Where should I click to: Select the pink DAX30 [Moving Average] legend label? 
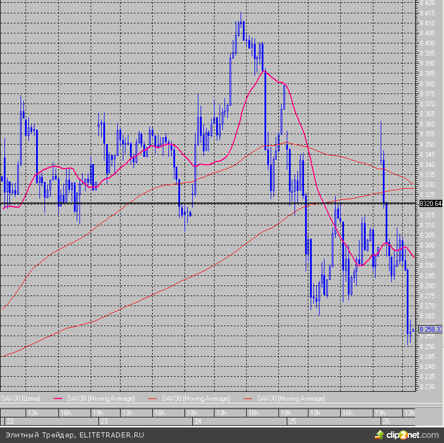point(101,398)
